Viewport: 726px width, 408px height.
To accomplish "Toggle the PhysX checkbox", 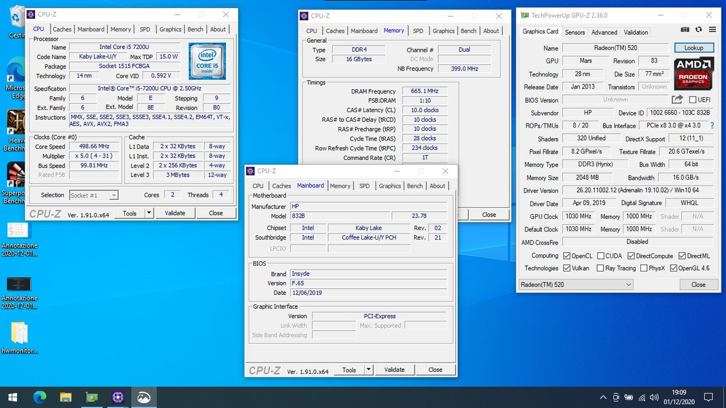I will click(x=643, y=268).
